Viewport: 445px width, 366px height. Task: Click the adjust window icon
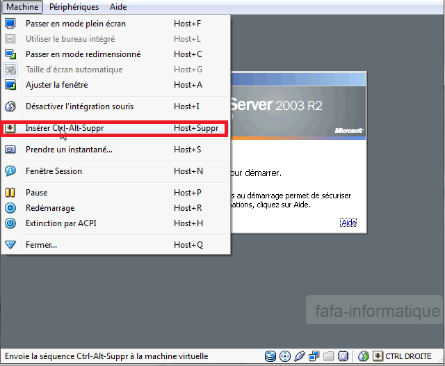click(10, 85)
